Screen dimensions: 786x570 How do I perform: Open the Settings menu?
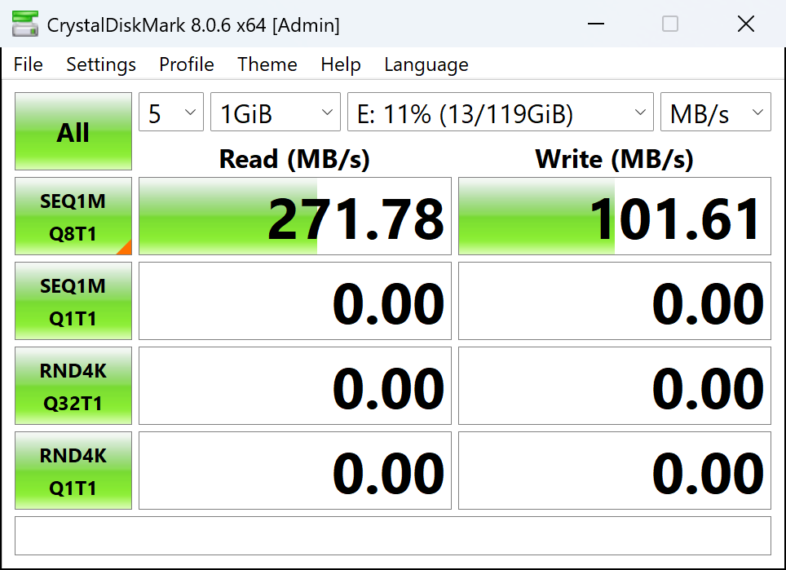(x=101, y=64)
